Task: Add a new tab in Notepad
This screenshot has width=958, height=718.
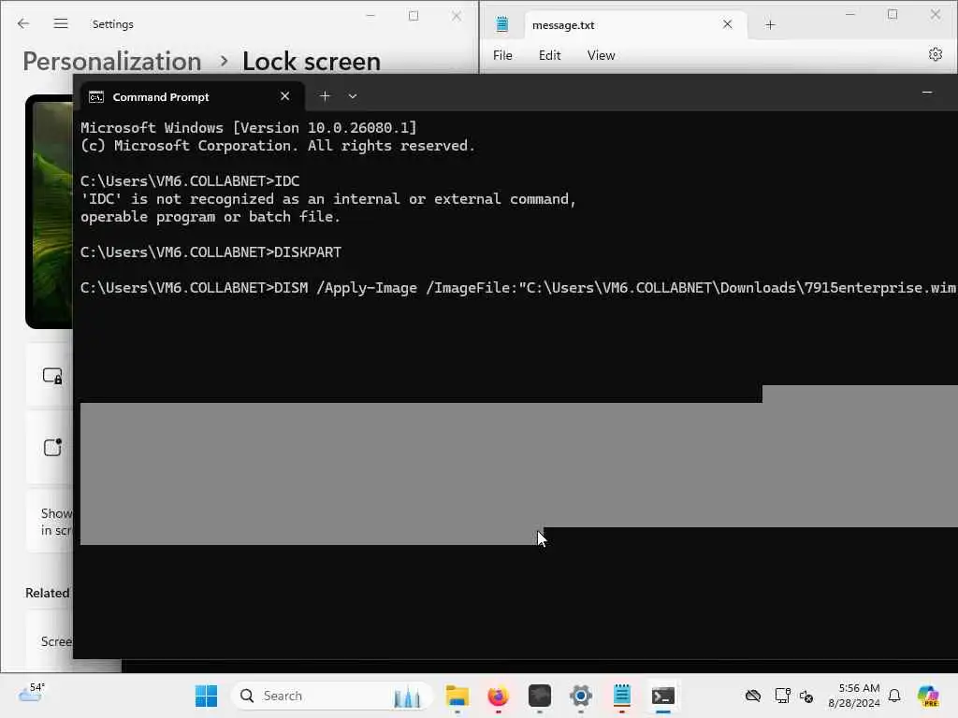Action: pos(771,25)
